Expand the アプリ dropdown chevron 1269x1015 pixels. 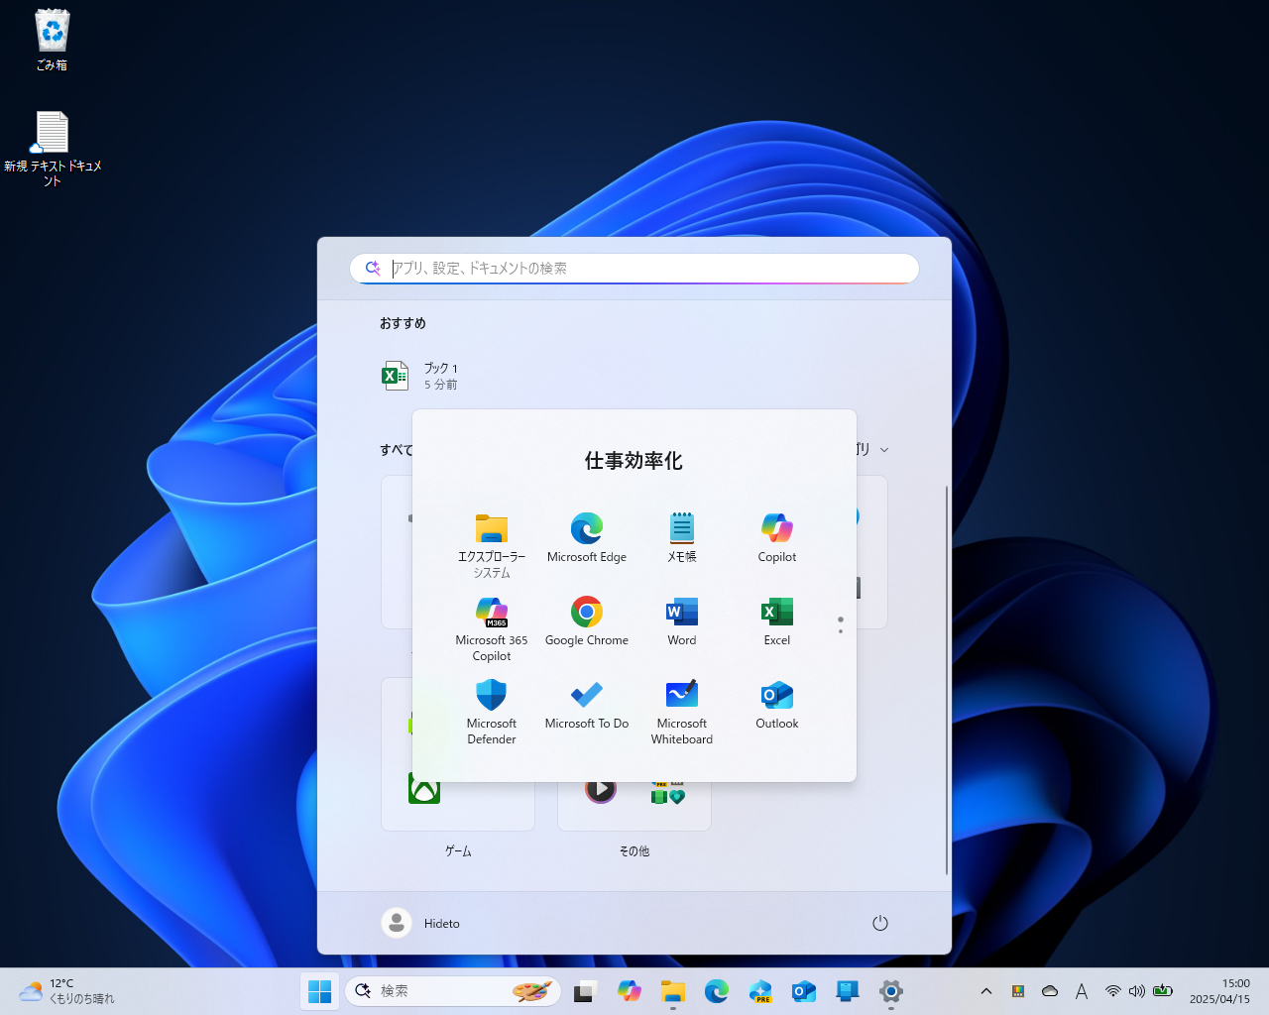click(883, 449)
